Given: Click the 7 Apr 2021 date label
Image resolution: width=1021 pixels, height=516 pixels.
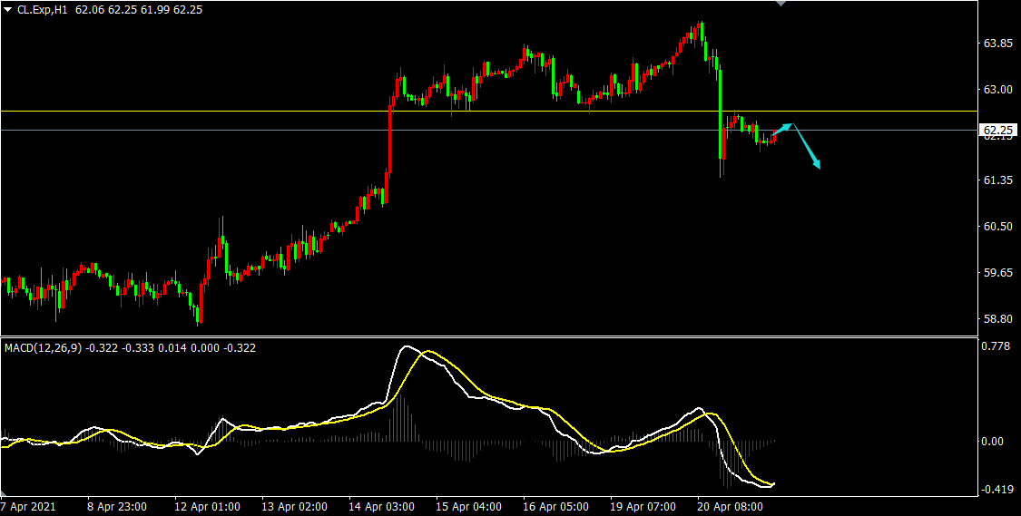Looking at the screenshot, I should pos(28,506).
